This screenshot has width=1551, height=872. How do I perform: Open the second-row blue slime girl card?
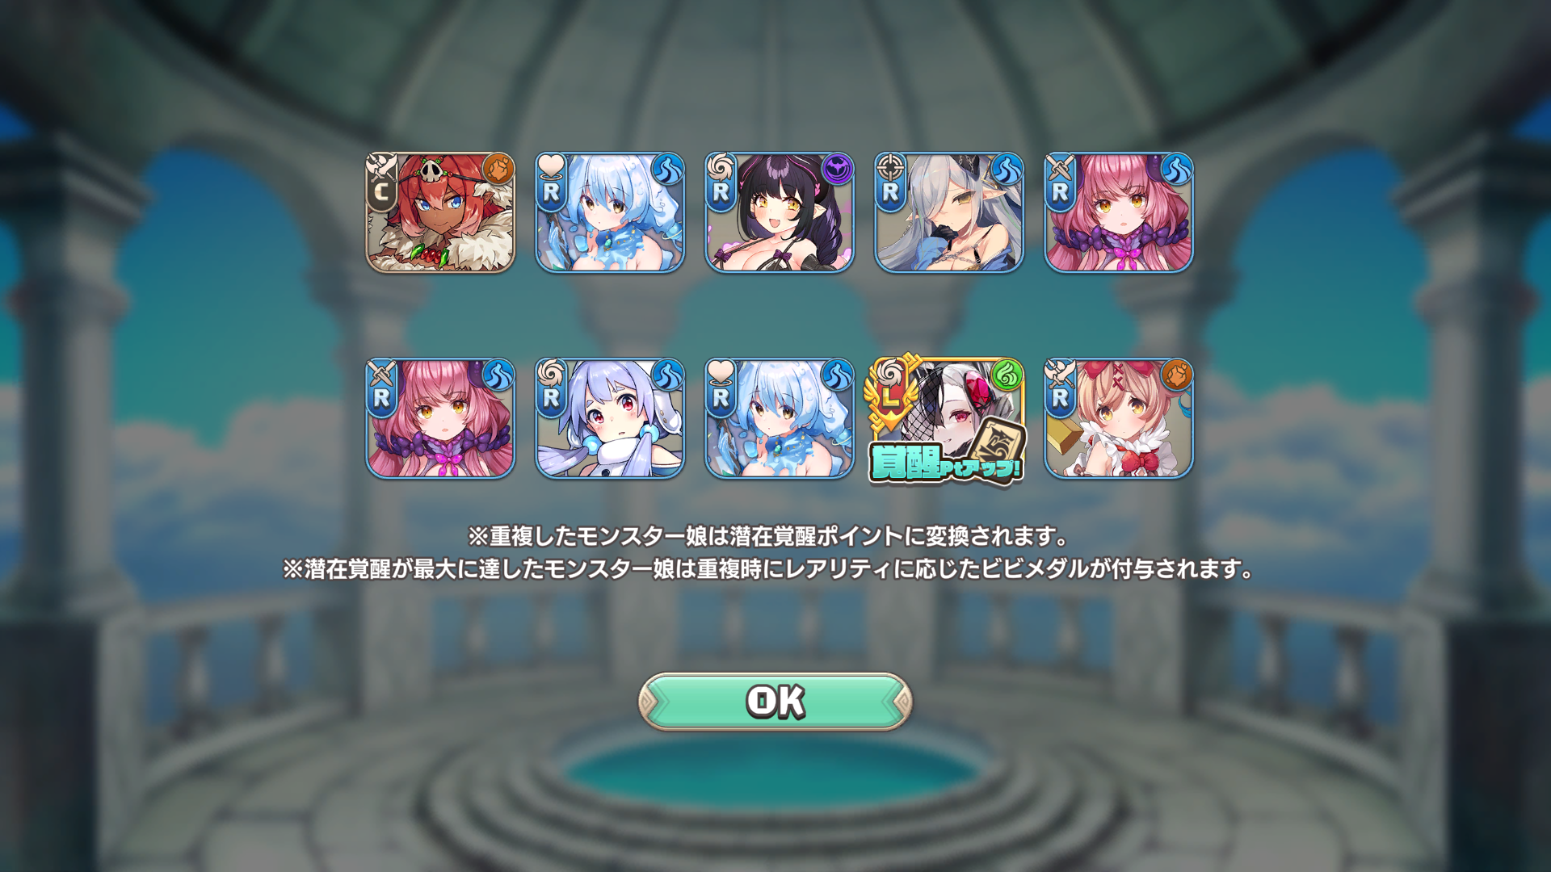tap(780, 418)
